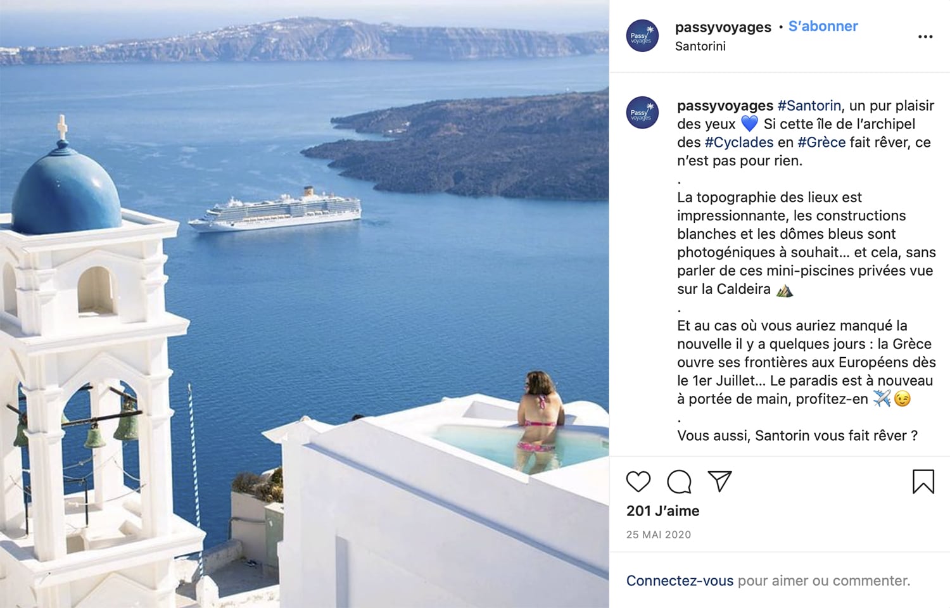
Task: Click the 25 MAI 2020 post date
Action: (659, 535)
